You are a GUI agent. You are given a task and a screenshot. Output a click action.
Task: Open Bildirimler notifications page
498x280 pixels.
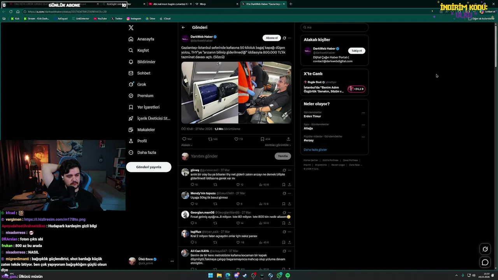click(x=142, y=62)
